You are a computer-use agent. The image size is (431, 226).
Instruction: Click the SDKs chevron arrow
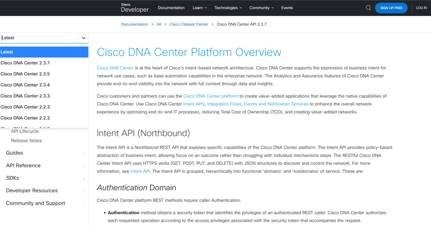tap(84, 179)
